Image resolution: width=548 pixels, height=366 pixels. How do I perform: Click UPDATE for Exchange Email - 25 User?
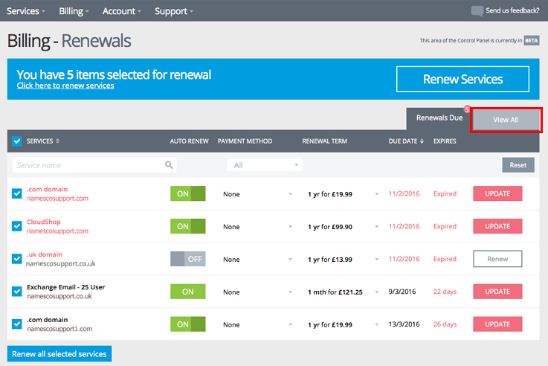(x=497, y=292)
